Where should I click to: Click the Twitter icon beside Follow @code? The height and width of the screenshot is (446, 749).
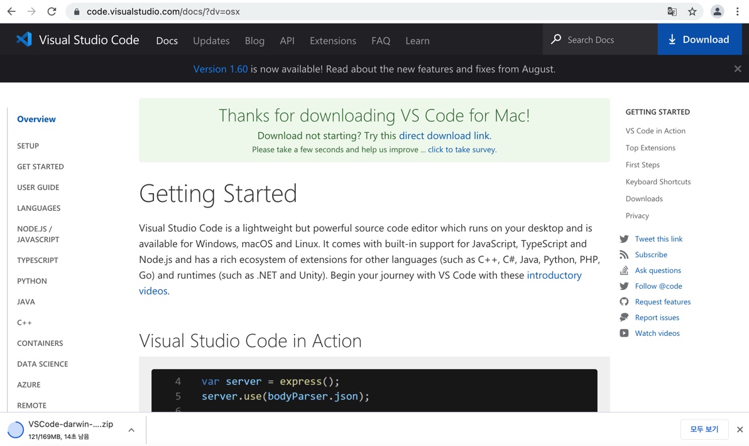[x=624, y=286]
